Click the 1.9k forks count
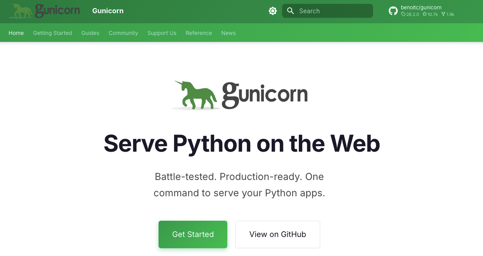Viewport: 483px width, 256px height. click(448, 14)
